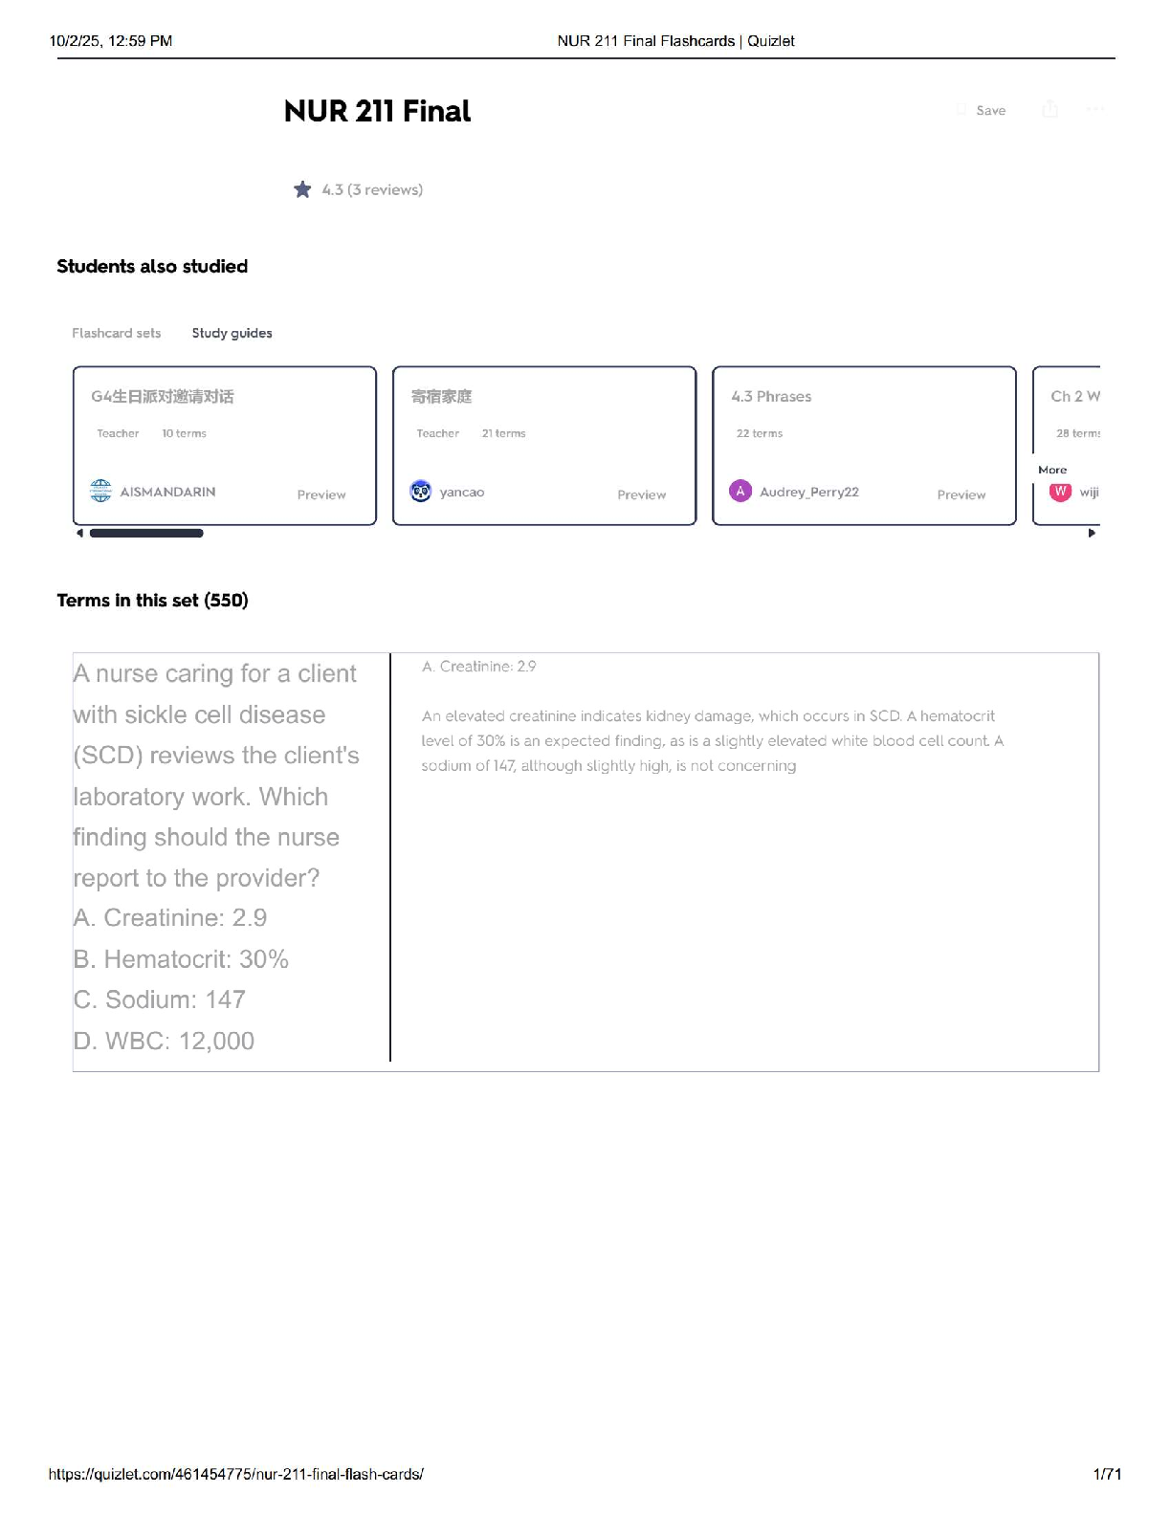Image resolution: width=1171 pixels, height=1515 pixels.
Task: Select the Study guides tab
Action: [x=232, y=333]
